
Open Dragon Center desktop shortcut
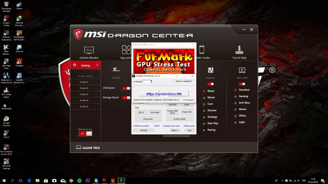point(6,21)
